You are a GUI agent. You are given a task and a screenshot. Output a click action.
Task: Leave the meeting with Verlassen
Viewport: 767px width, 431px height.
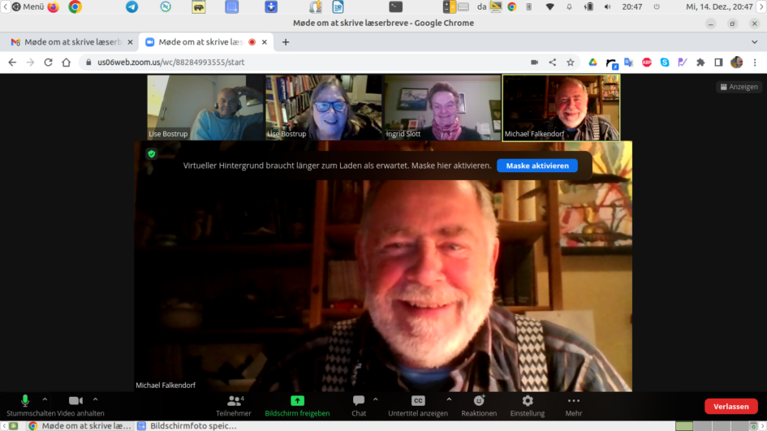730,407
